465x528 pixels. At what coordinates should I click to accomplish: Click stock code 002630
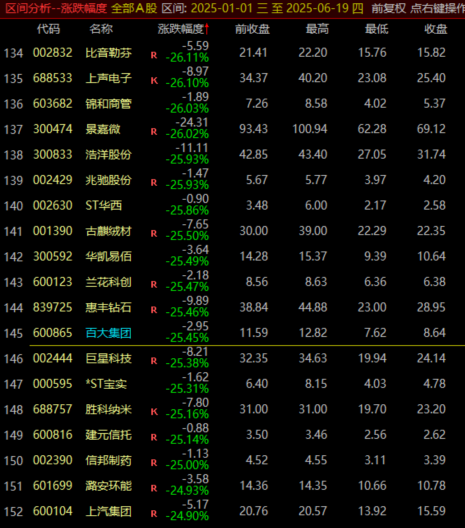point(53,205)
